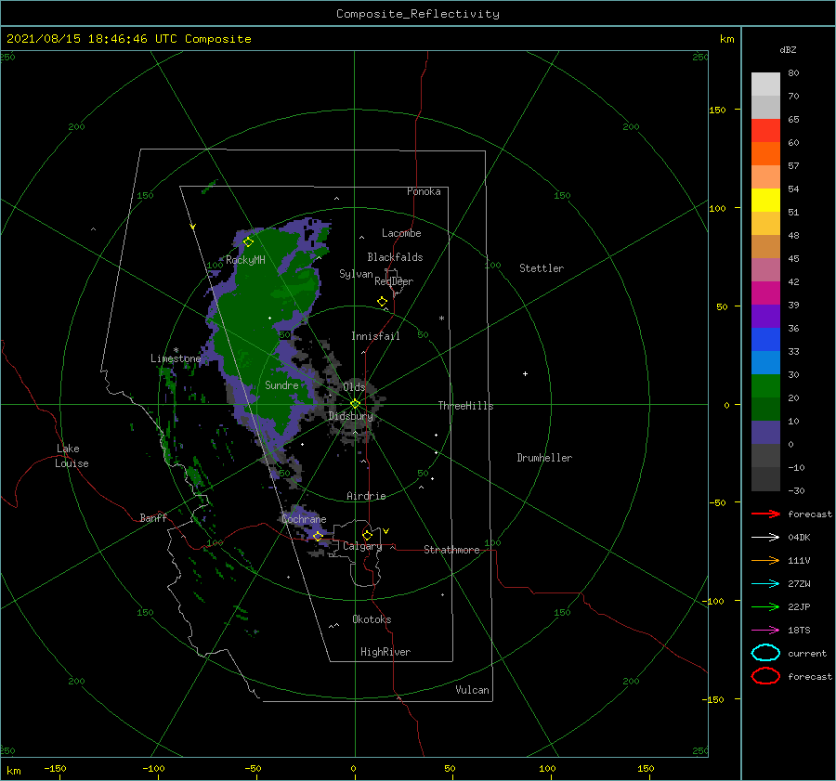Image resolution: width=836 pixels, height=781 pixels.
Task: Click the Ponoka town label
Action: (424, 191)
